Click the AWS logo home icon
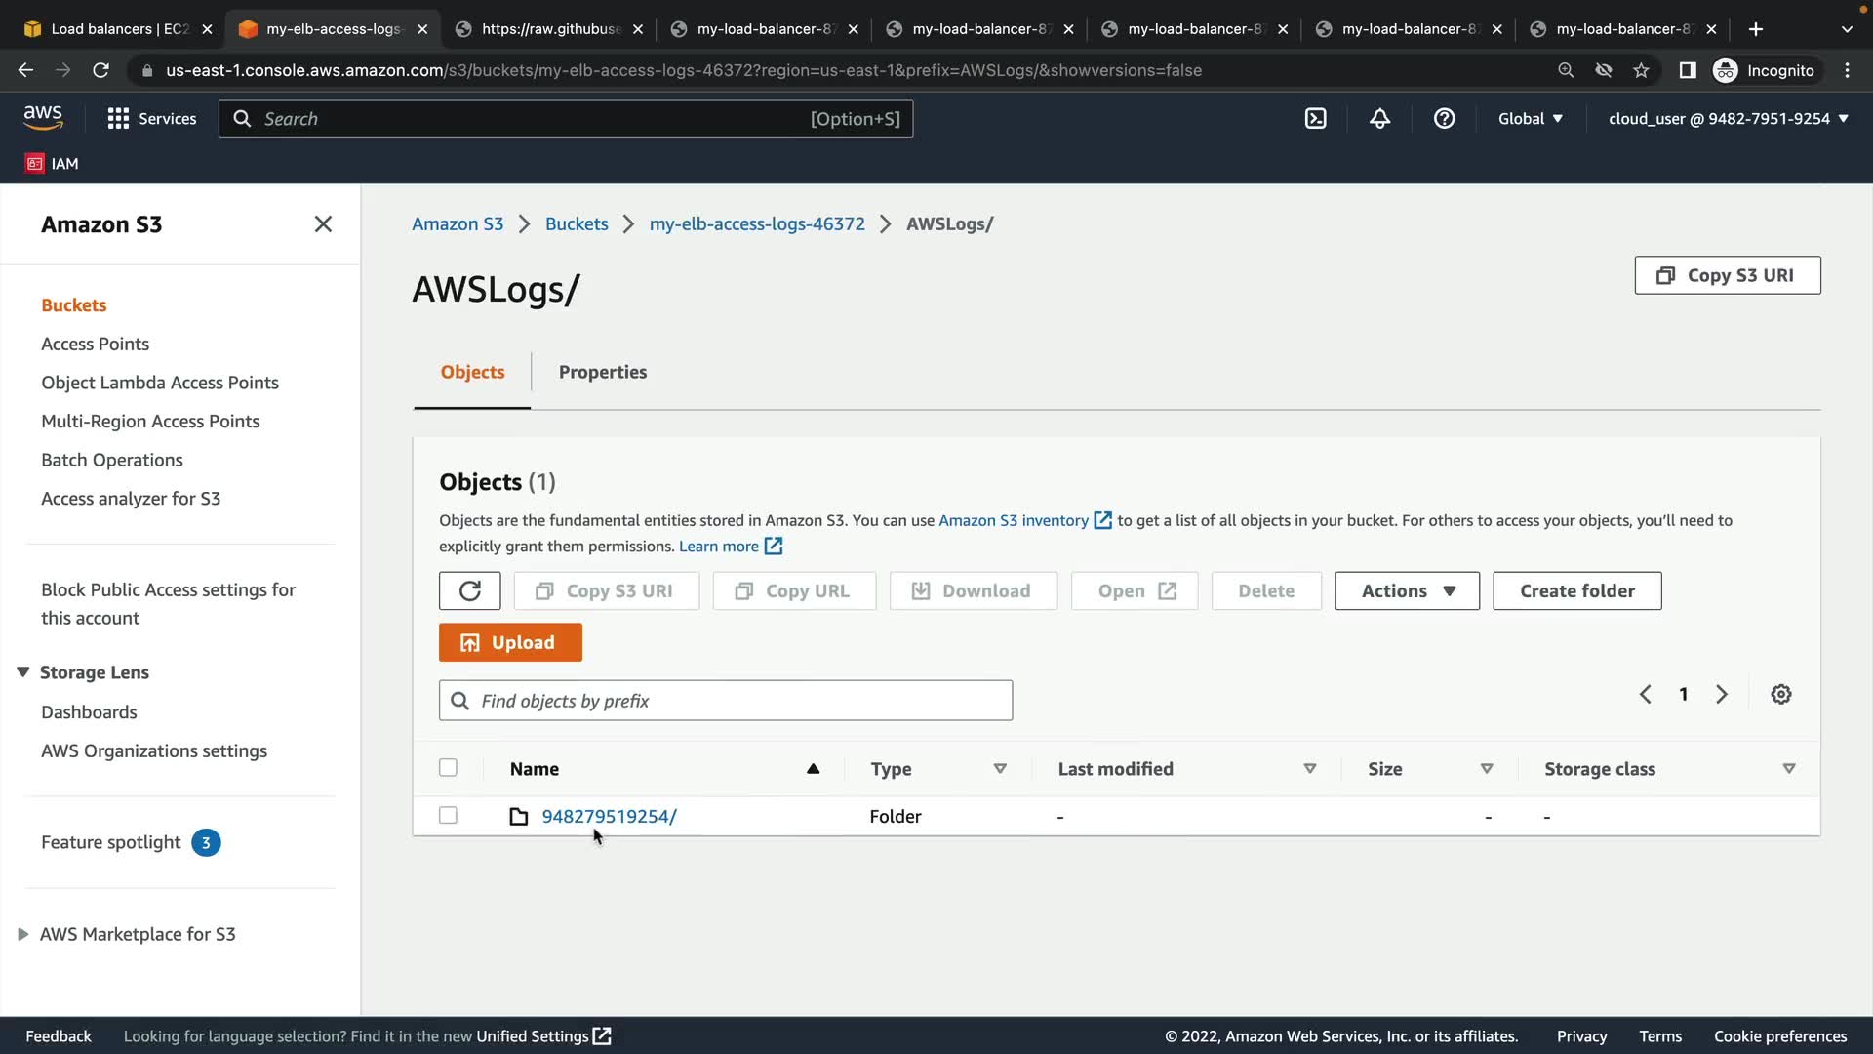 [x=43, y=118]
